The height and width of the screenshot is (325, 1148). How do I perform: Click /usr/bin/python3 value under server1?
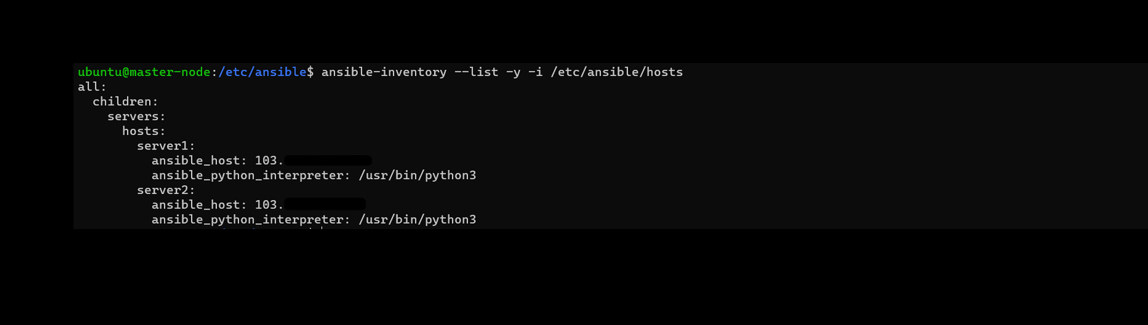point(417,176)
